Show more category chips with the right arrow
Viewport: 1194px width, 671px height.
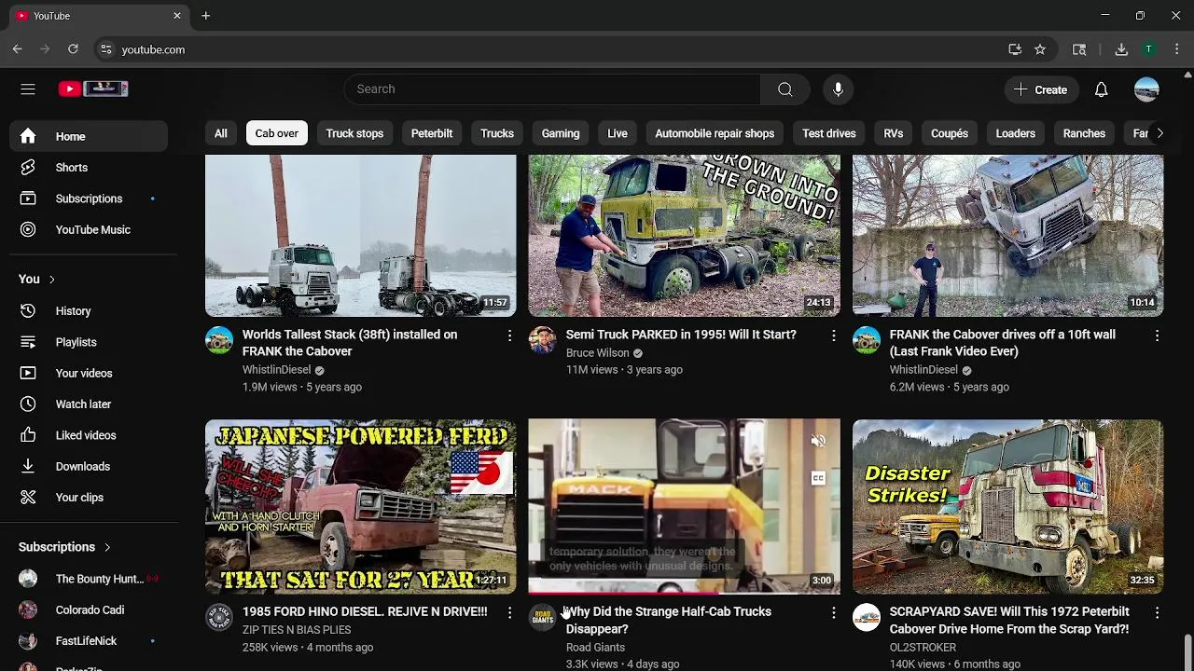1159,133
